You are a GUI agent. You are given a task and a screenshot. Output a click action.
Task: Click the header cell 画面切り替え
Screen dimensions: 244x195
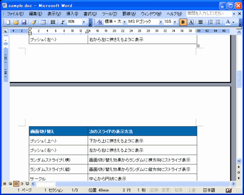point(59,131)
